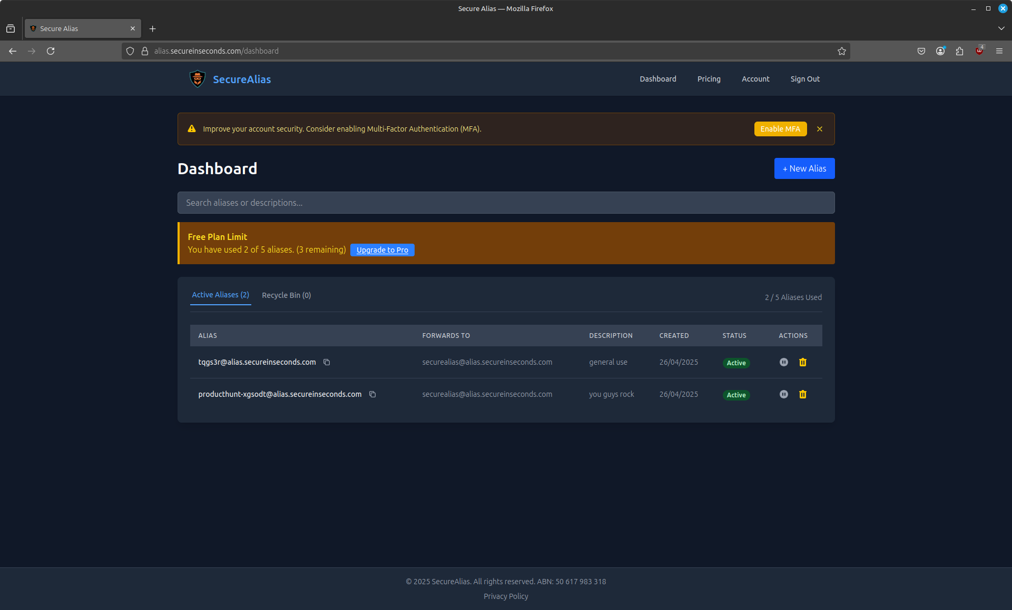Reload the dashboard page
The width and height of the screenshot is (1012, 610).
click(51, 51)
